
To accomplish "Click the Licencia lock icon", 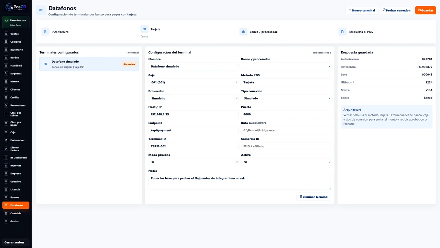I will coord(6,189).
